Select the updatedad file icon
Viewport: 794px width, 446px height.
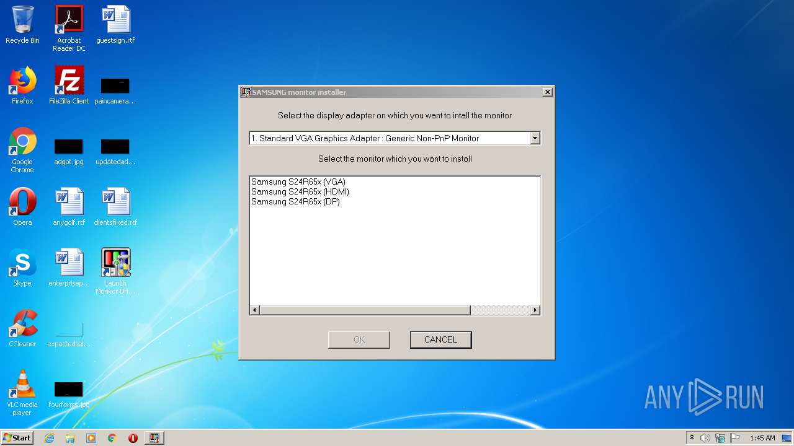pyautogui.click(x=115, y=151)
